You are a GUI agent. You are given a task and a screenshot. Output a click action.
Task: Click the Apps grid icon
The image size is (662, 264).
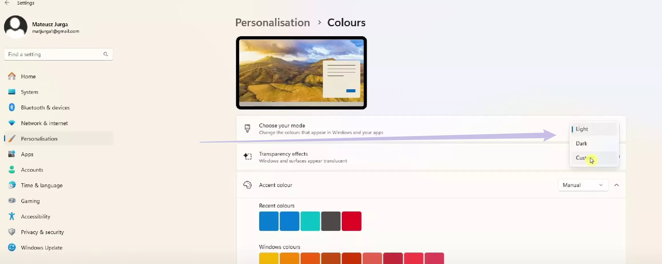pyautogui.click(x=12, y=154)
